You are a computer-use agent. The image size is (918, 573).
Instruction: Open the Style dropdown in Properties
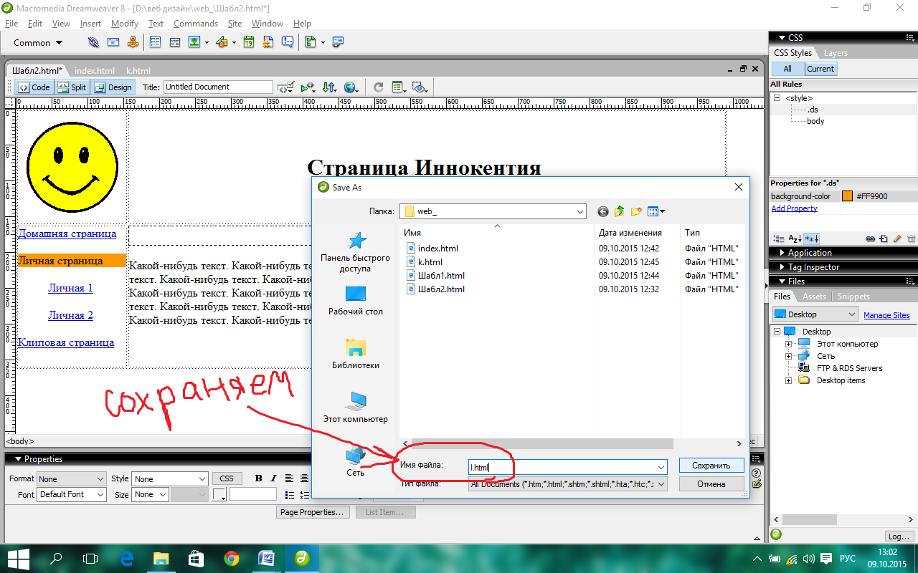[x=170, y=478]
